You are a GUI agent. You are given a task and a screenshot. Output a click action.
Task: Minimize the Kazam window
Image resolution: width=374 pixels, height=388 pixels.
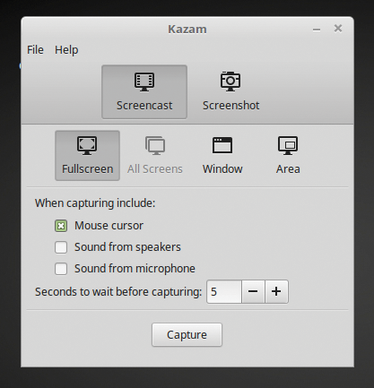(317, 30)
